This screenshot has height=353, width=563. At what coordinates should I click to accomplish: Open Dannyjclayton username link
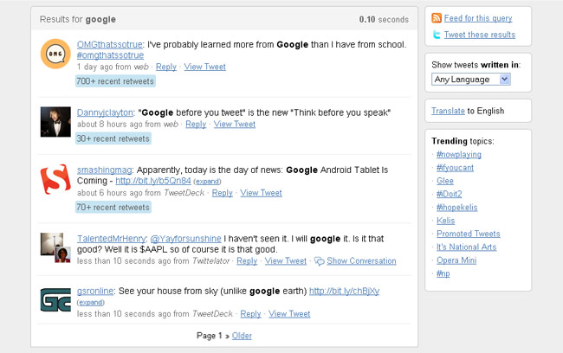[105, 112]
